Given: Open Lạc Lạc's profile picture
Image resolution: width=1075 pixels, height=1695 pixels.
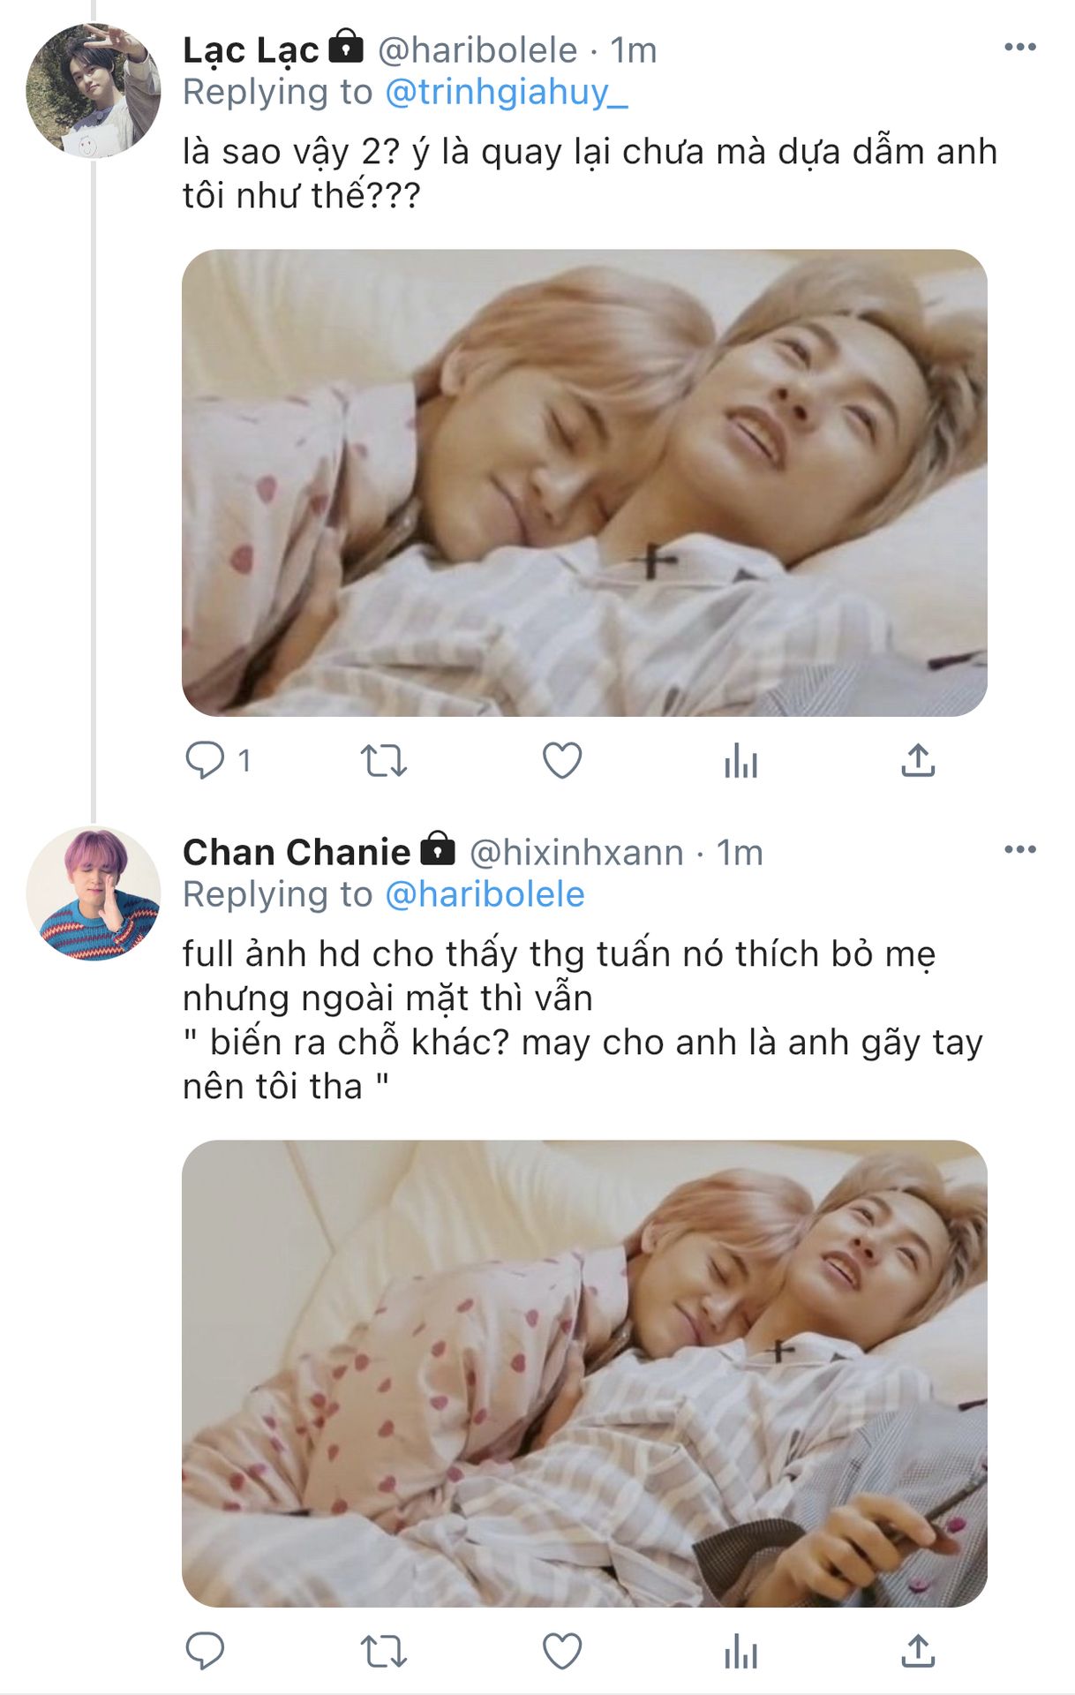Looking at the screenshot, I should tap(94, 91).
